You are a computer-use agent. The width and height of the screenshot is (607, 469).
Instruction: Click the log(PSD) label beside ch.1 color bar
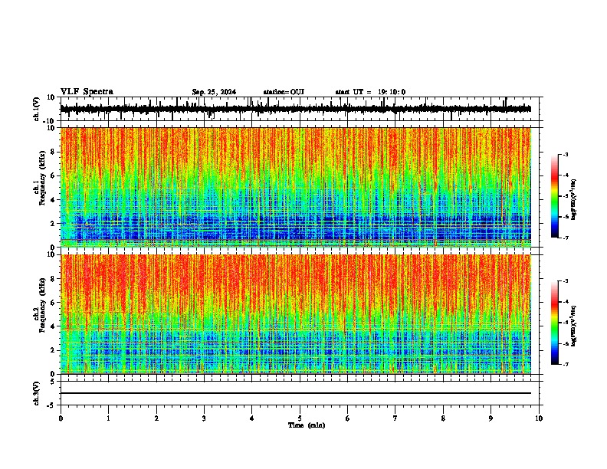point(574,200)
